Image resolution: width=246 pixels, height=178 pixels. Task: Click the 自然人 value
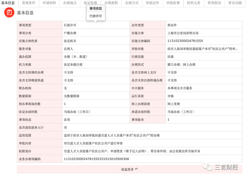68,49
